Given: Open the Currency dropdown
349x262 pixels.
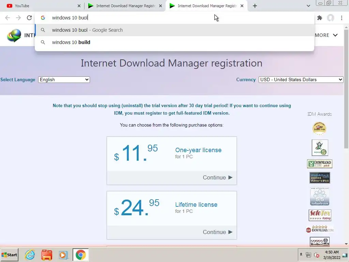Looking at the screenshot, I should tap(301, 80).
